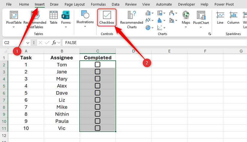Select column D header
The image size is (247, 142).
pos(134,51)
